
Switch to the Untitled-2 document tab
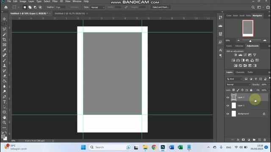click(69, 14)
